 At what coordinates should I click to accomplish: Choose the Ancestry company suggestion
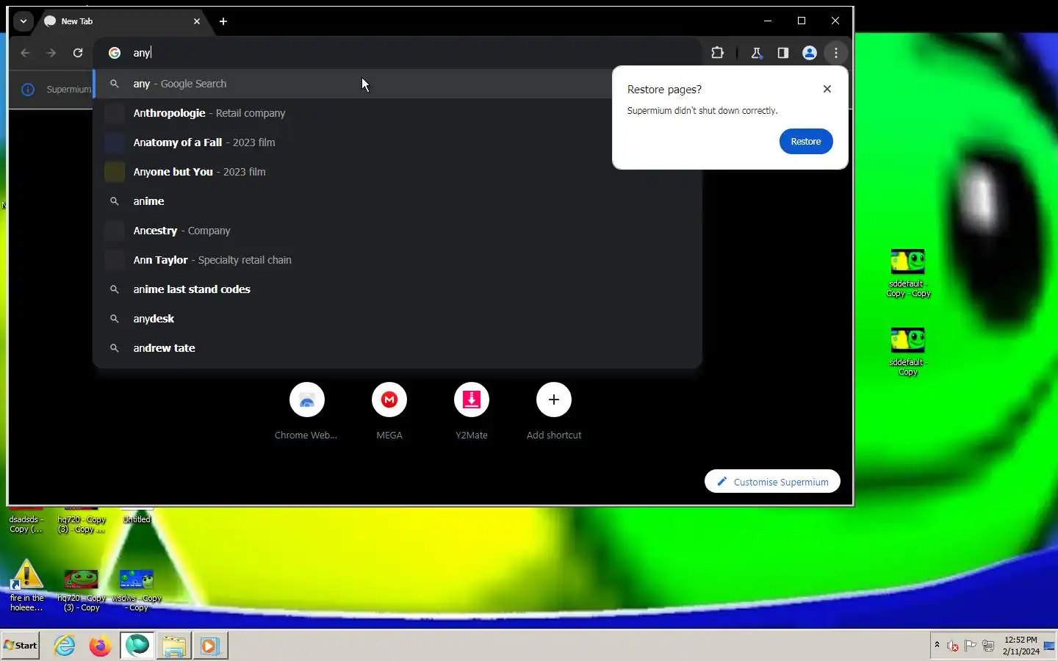coord(397,231)
